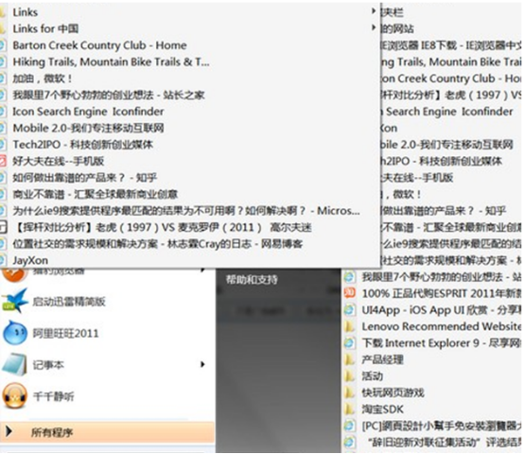
Task: Select Barton Creek Country Club - Home
Action: (99, 45)
